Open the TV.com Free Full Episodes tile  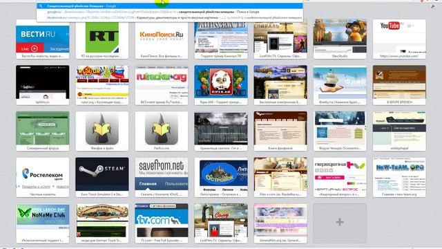point(162,223)
